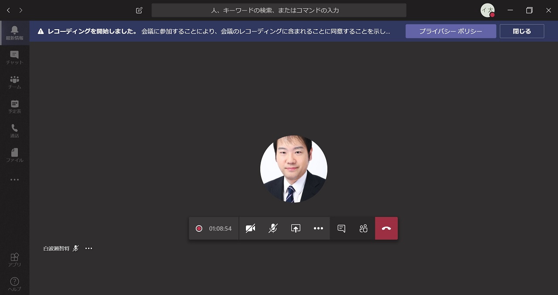
Task: Go forward with the right navigation arrow
Action: (20, 10)
